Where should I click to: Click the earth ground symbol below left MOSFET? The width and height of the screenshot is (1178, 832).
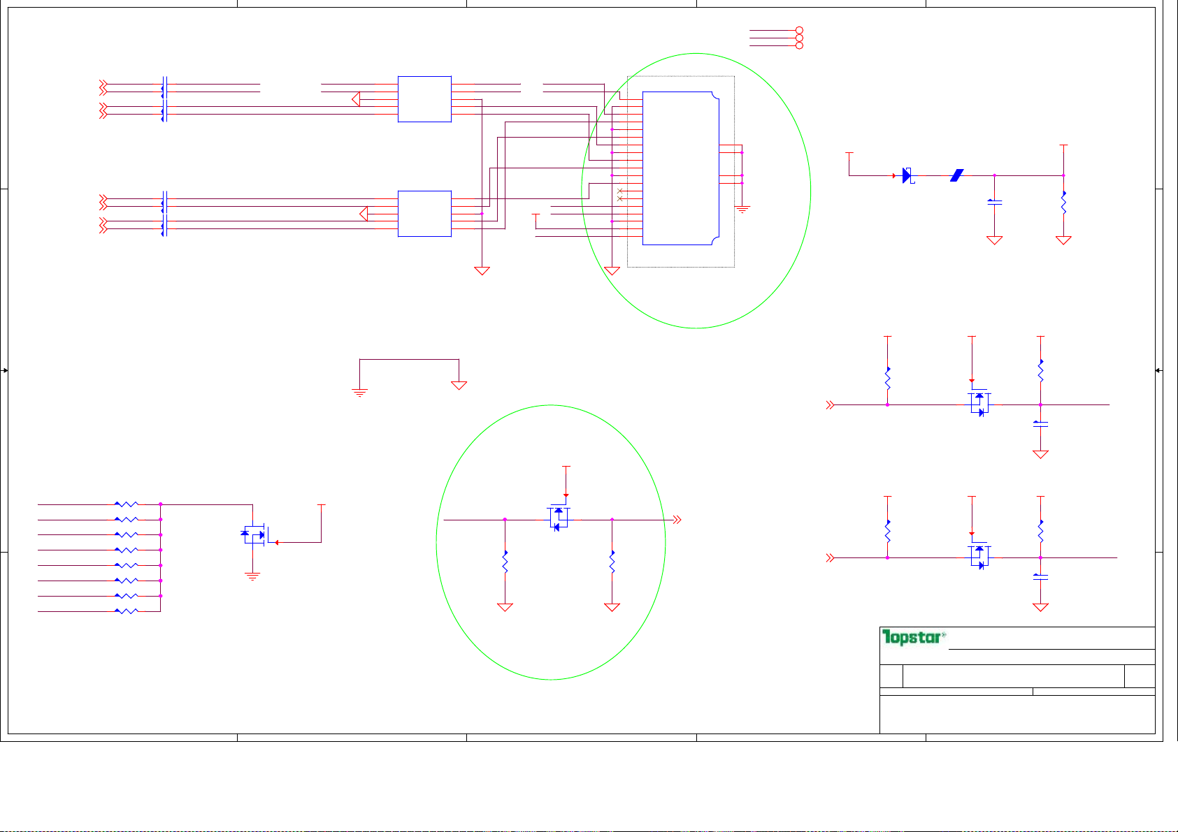(252, 577)
